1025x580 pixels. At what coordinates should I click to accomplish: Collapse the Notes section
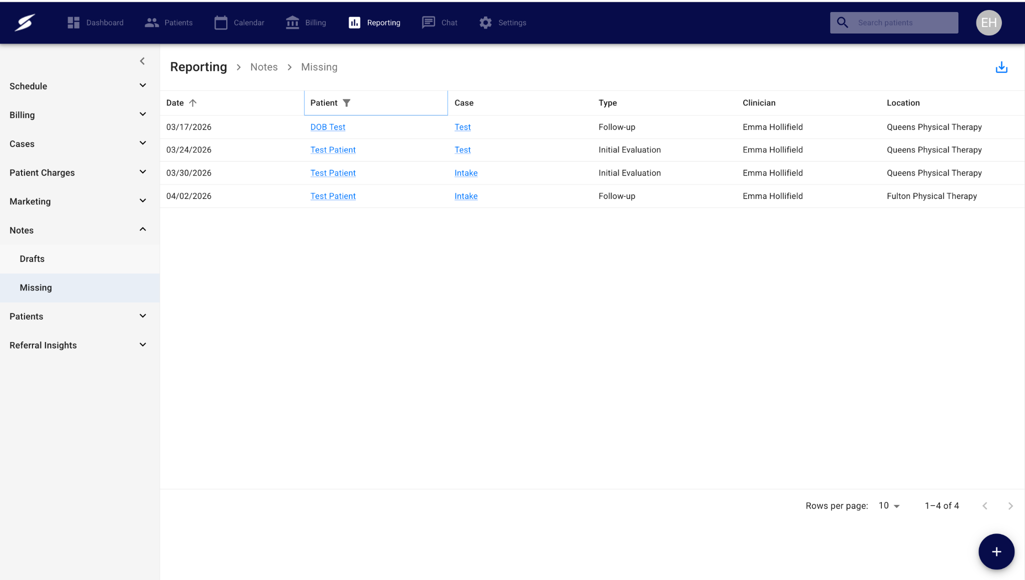click(x=142, y=229)
